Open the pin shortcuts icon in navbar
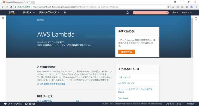This screenshot has height=106, width=199. click(65, 12)
